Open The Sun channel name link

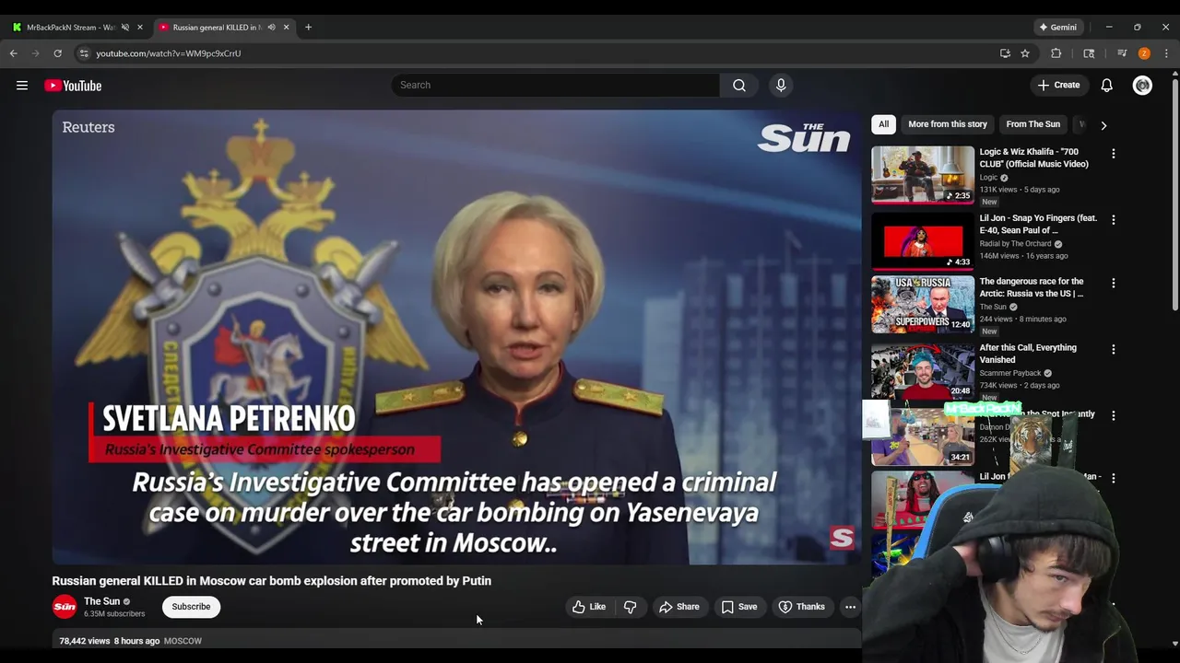102,601
